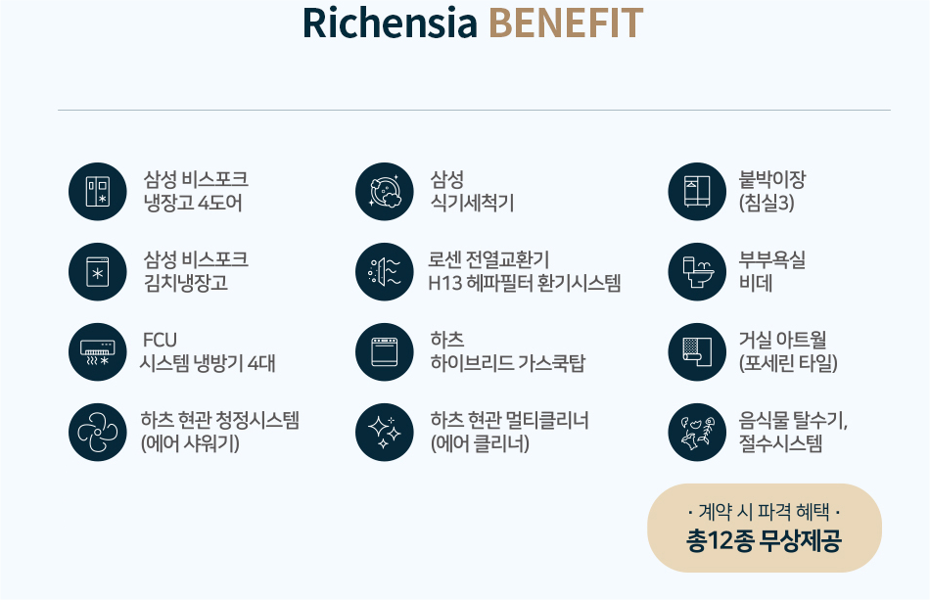Click the Samsung Bespoke 4-door refrigerator icon
930x600 pixels.
tap(98, 192)
